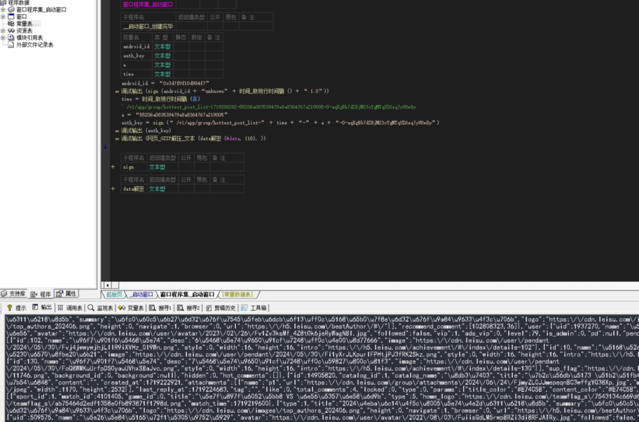Switch to the 工具箱 bottom tab

click(x=254, y=308)
